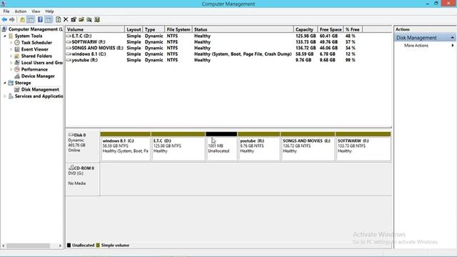Go up one level with the folder icon
The height and width of the screenshot is (257, 457).
point(22,19)
